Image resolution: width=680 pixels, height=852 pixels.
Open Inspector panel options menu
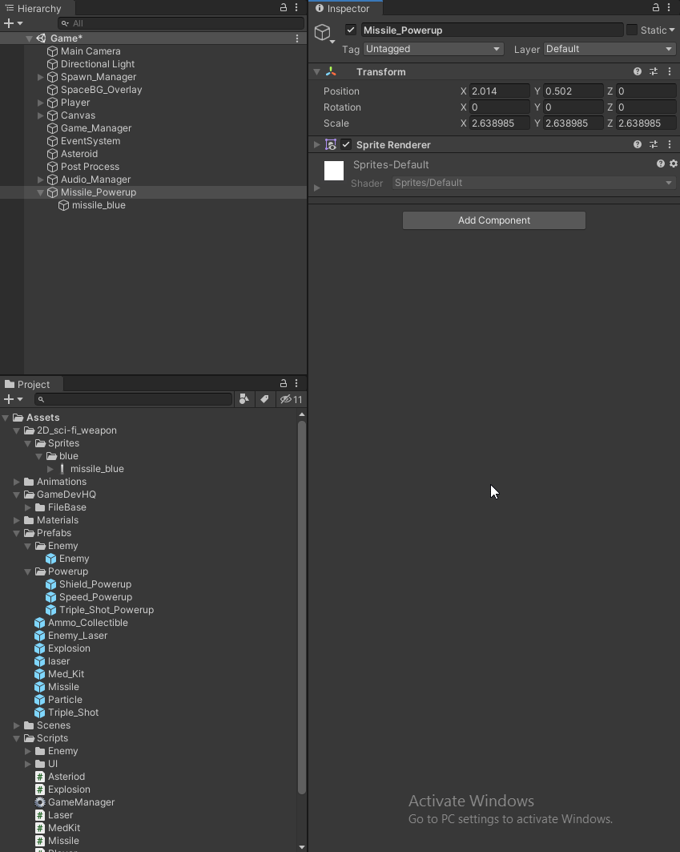(669, 7)
